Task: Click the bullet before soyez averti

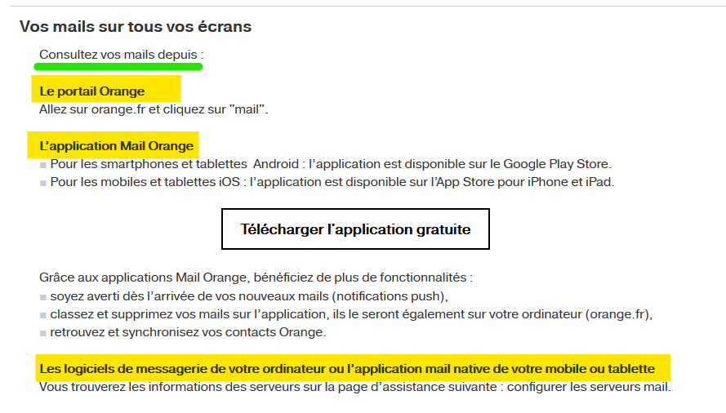Action: click(x=43, y=296)
